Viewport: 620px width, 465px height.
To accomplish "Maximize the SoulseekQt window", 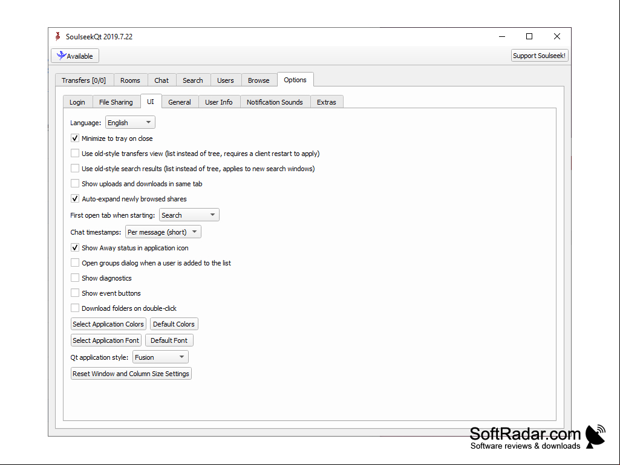I will pos(529,36).
